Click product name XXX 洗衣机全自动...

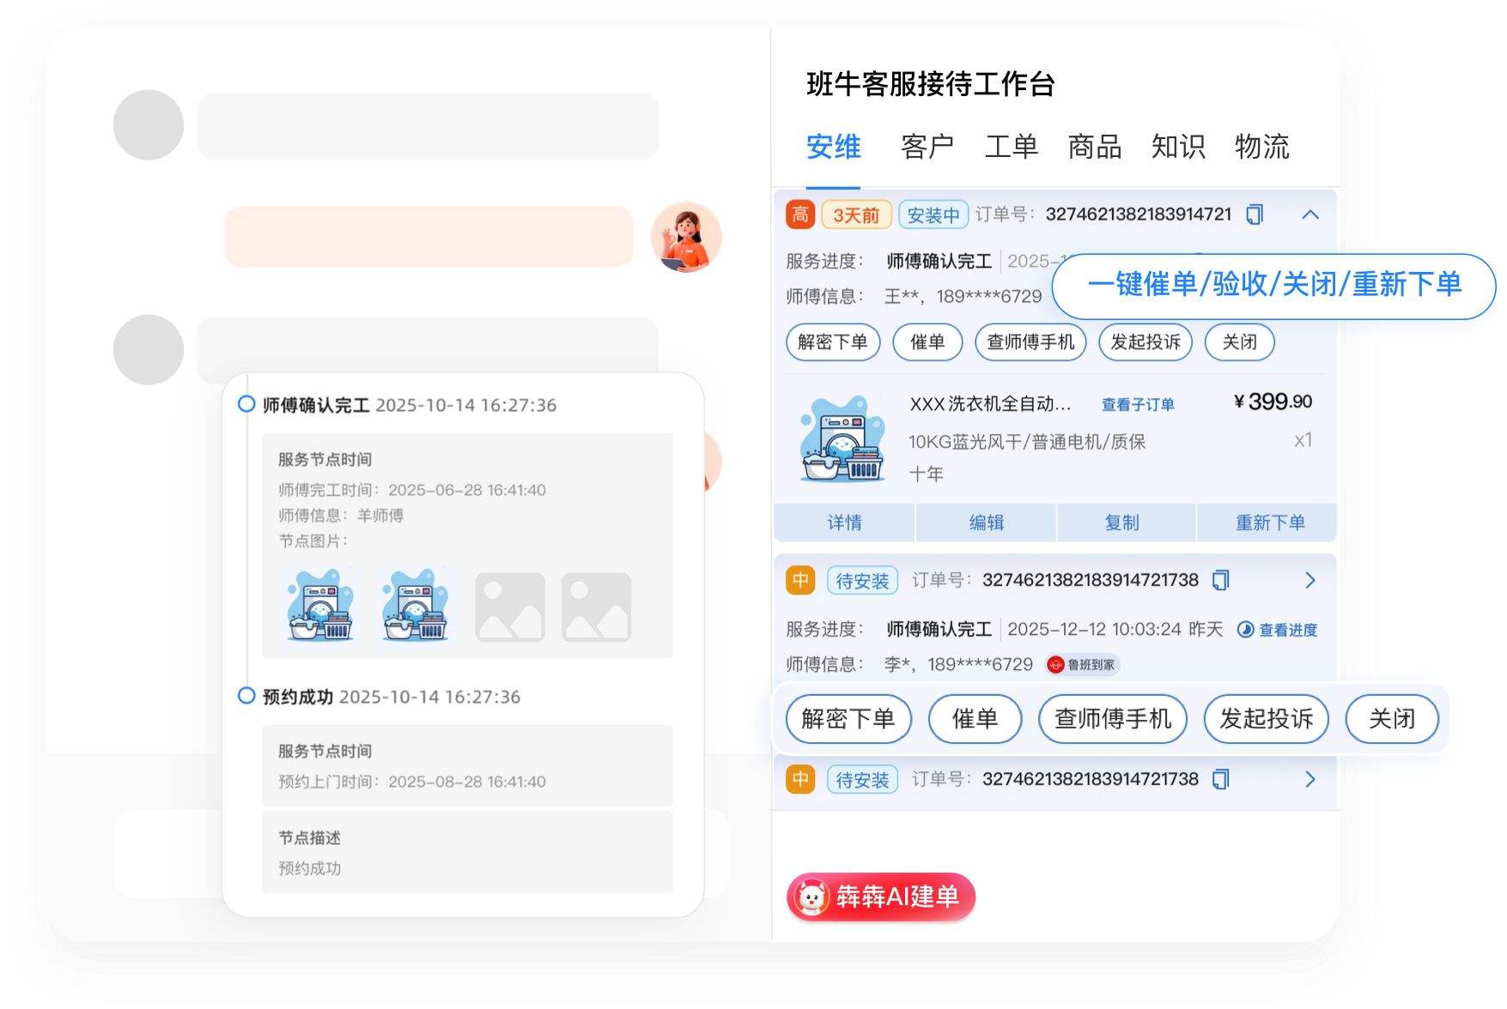(990, 404)
